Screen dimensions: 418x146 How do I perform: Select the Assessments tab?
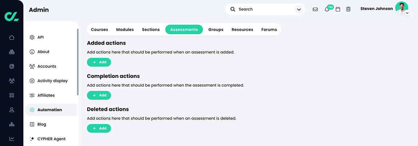point(184,30)
